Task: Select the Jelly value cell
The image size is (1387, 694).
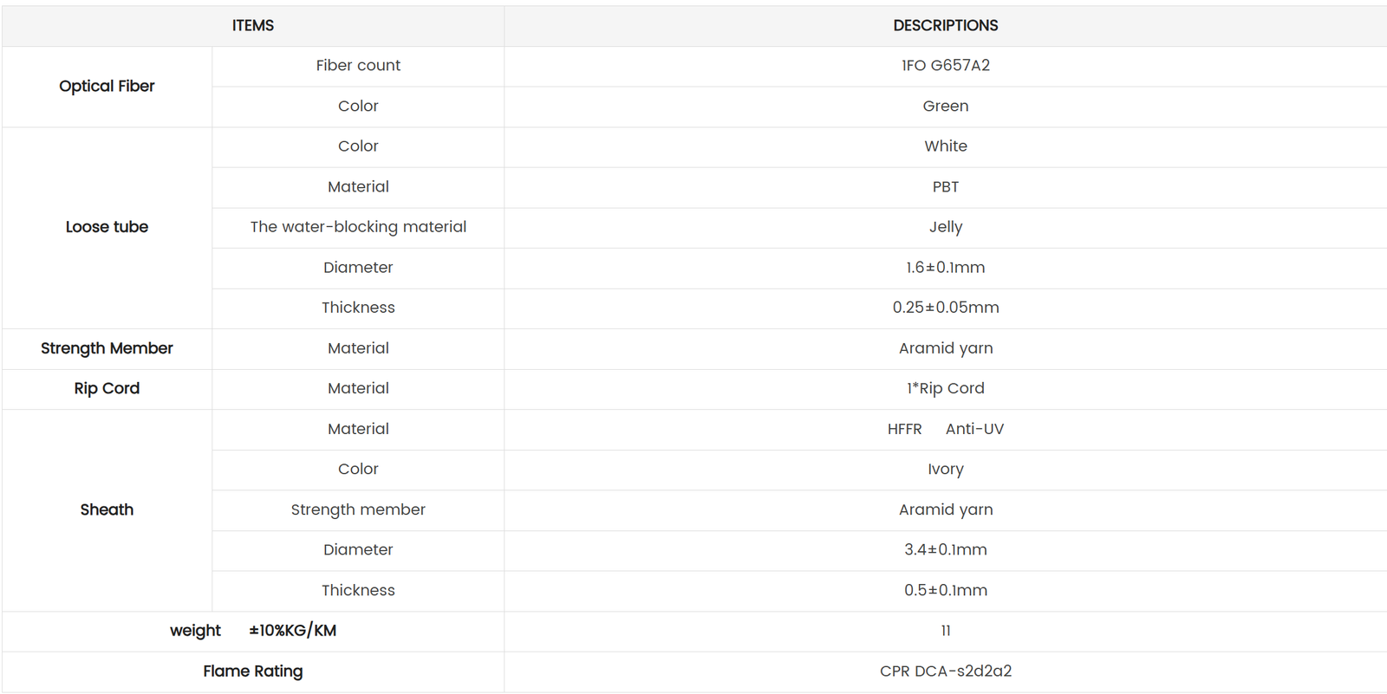Action: (x=945, y=227)
